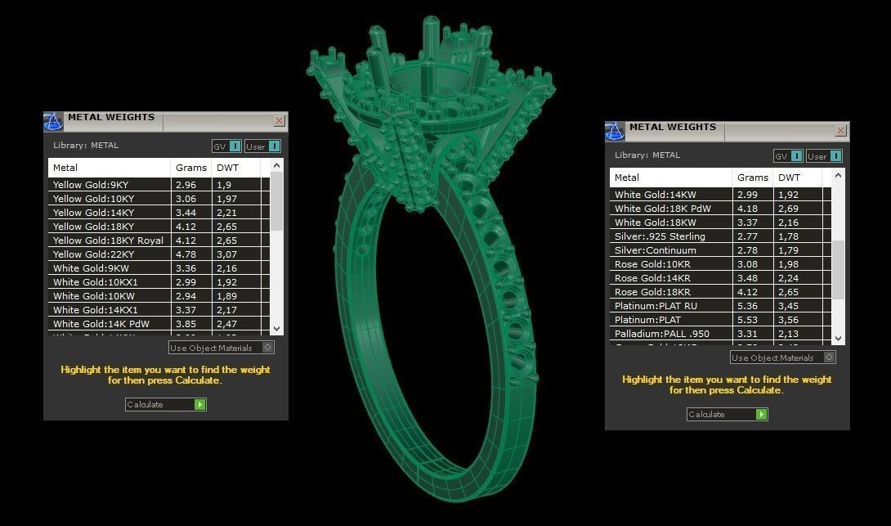
Task: Click scroll up arrow in left metal list
Action: [276, 165]
